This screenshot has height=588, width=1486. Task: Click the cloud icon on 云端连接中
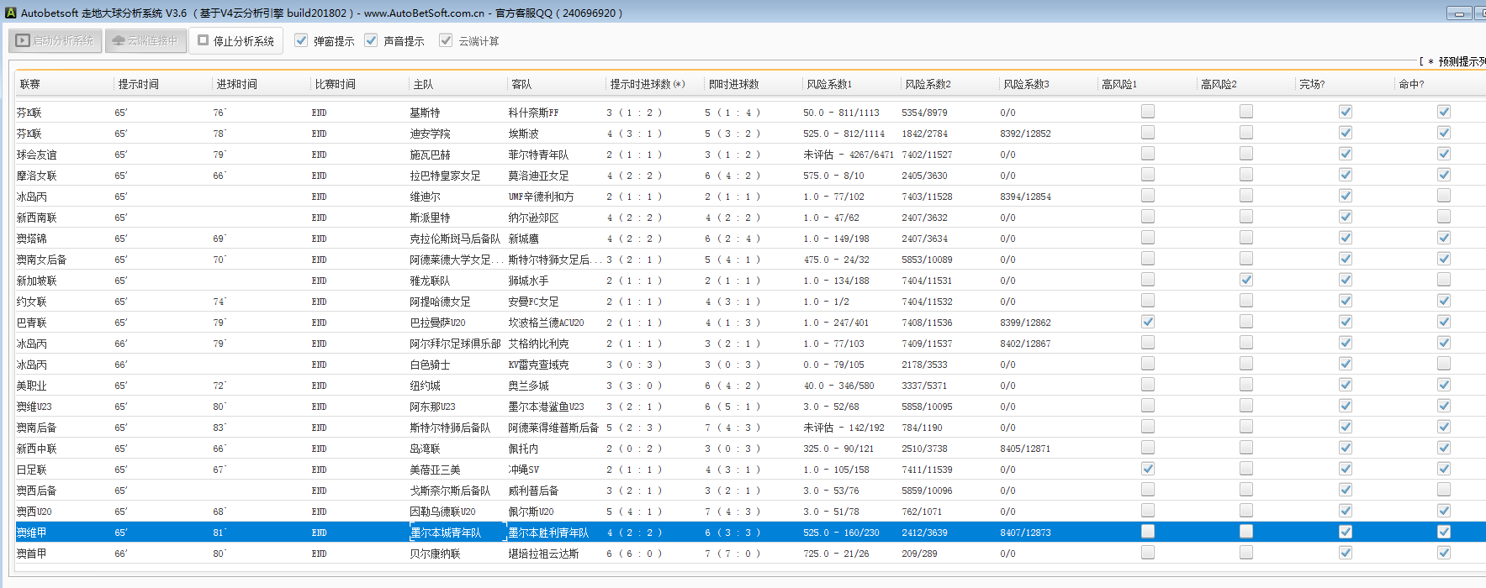119,40
